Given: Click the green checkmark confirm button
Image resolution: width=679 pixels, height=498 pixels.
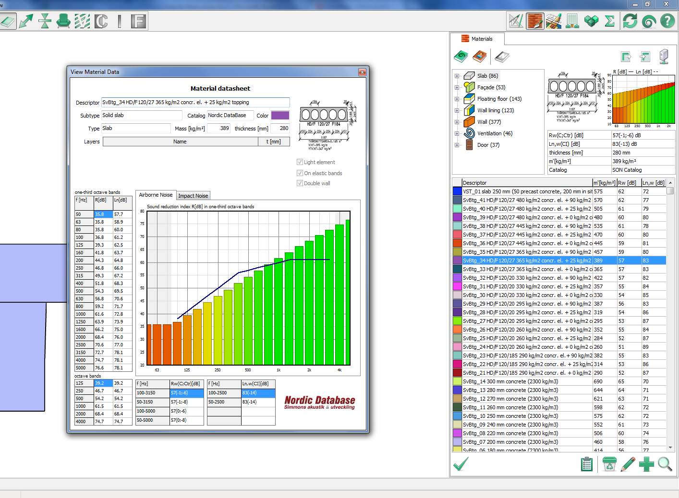Looking at the screenshot, I should pyautogui.click(x=461, y=464).
